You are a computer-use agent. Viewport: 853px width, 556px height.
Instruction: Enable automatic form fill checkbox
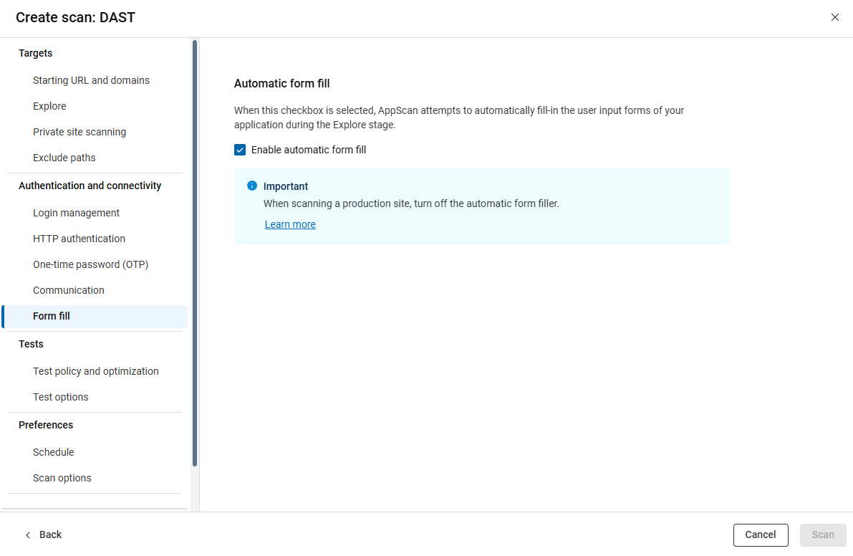(x=240, y=150)
